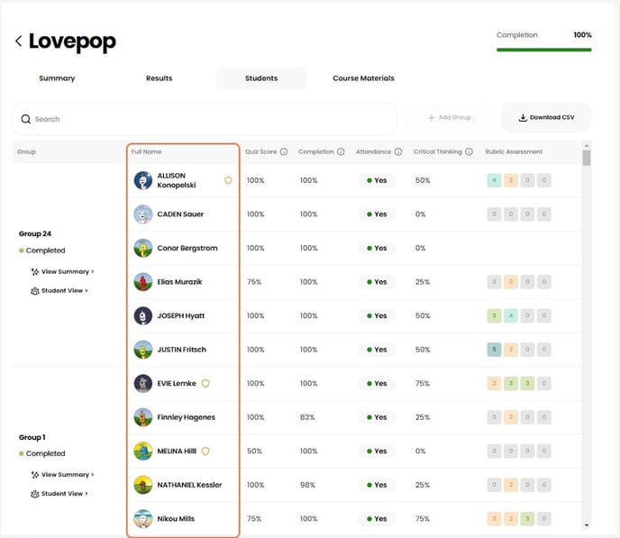Click into the Search field
The height and width of the screenshot is (538, 620).
(x=207, y=119)
